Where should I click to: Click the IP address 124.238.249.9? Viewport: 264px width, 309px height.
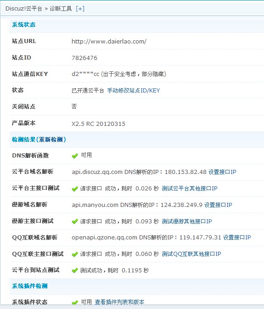click(181, 205)
